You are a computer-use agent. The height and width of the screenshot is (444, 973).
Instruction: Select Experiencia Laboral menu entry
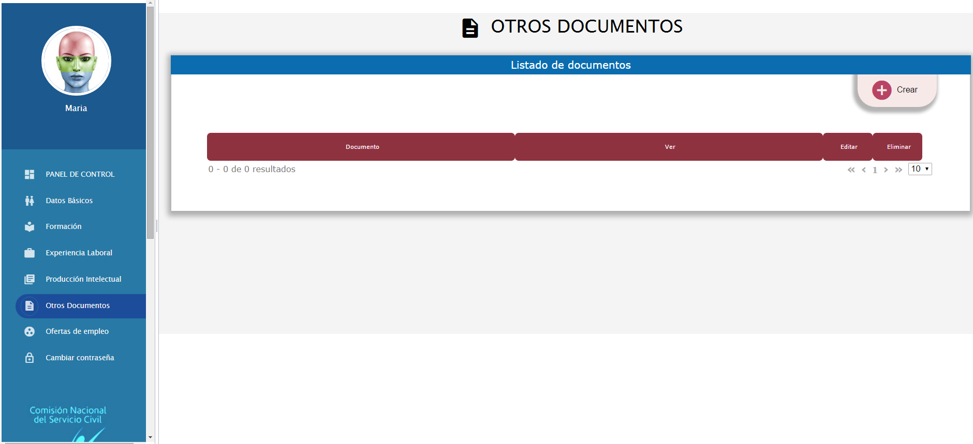tap(79, 253)
